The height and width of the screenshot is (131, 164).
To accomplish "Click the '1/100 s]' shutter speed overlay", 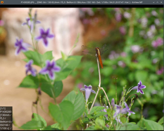I will coord(5,128).
